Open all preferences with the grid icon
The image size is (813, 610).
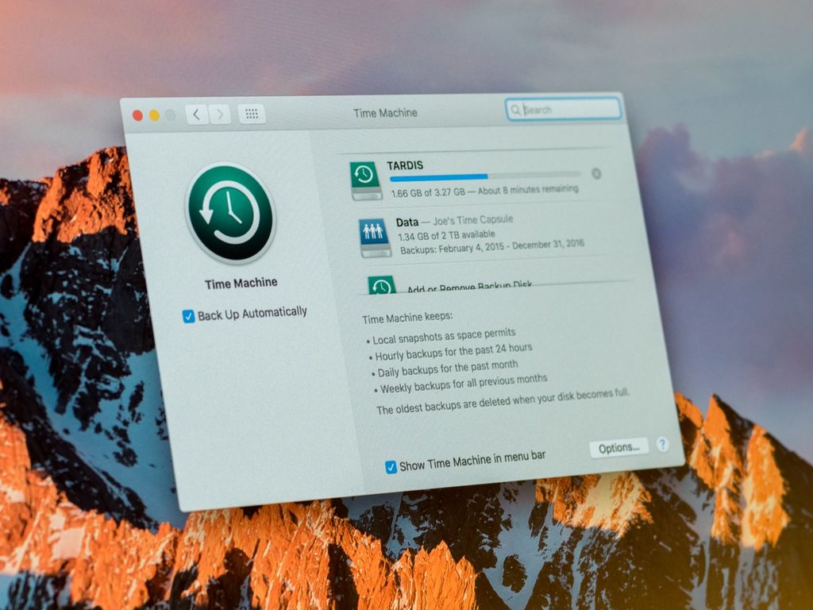pyautogui.click(x=252, y=112)
